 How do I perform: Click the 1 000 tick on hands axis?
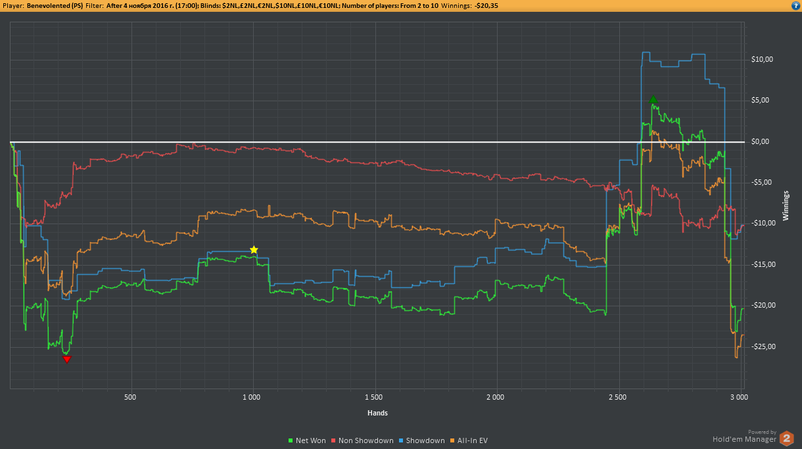click(x=252, y=398)
